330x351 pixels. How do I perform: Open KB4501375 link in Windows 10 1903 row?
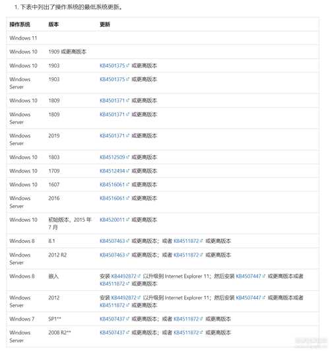pyautogui.click(x=114, y=65)
